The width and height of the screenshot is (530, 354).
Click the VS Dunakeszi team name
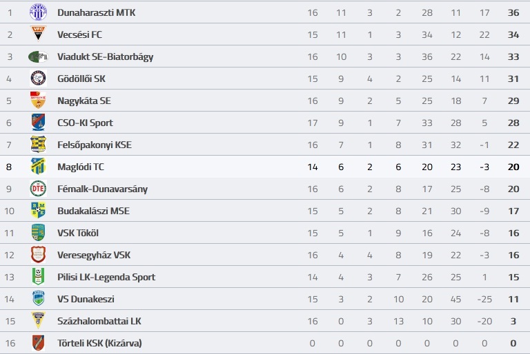(x=86, y=299)
